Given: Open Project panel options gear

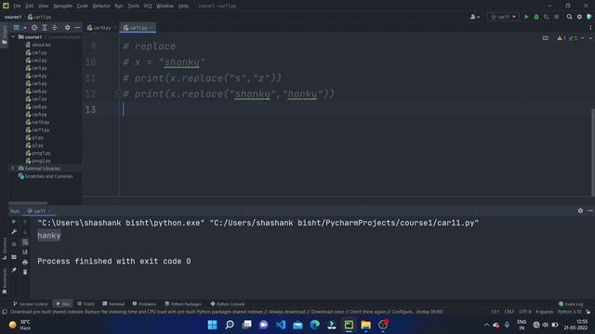Looking at the screenshot, I should point(67,28).
